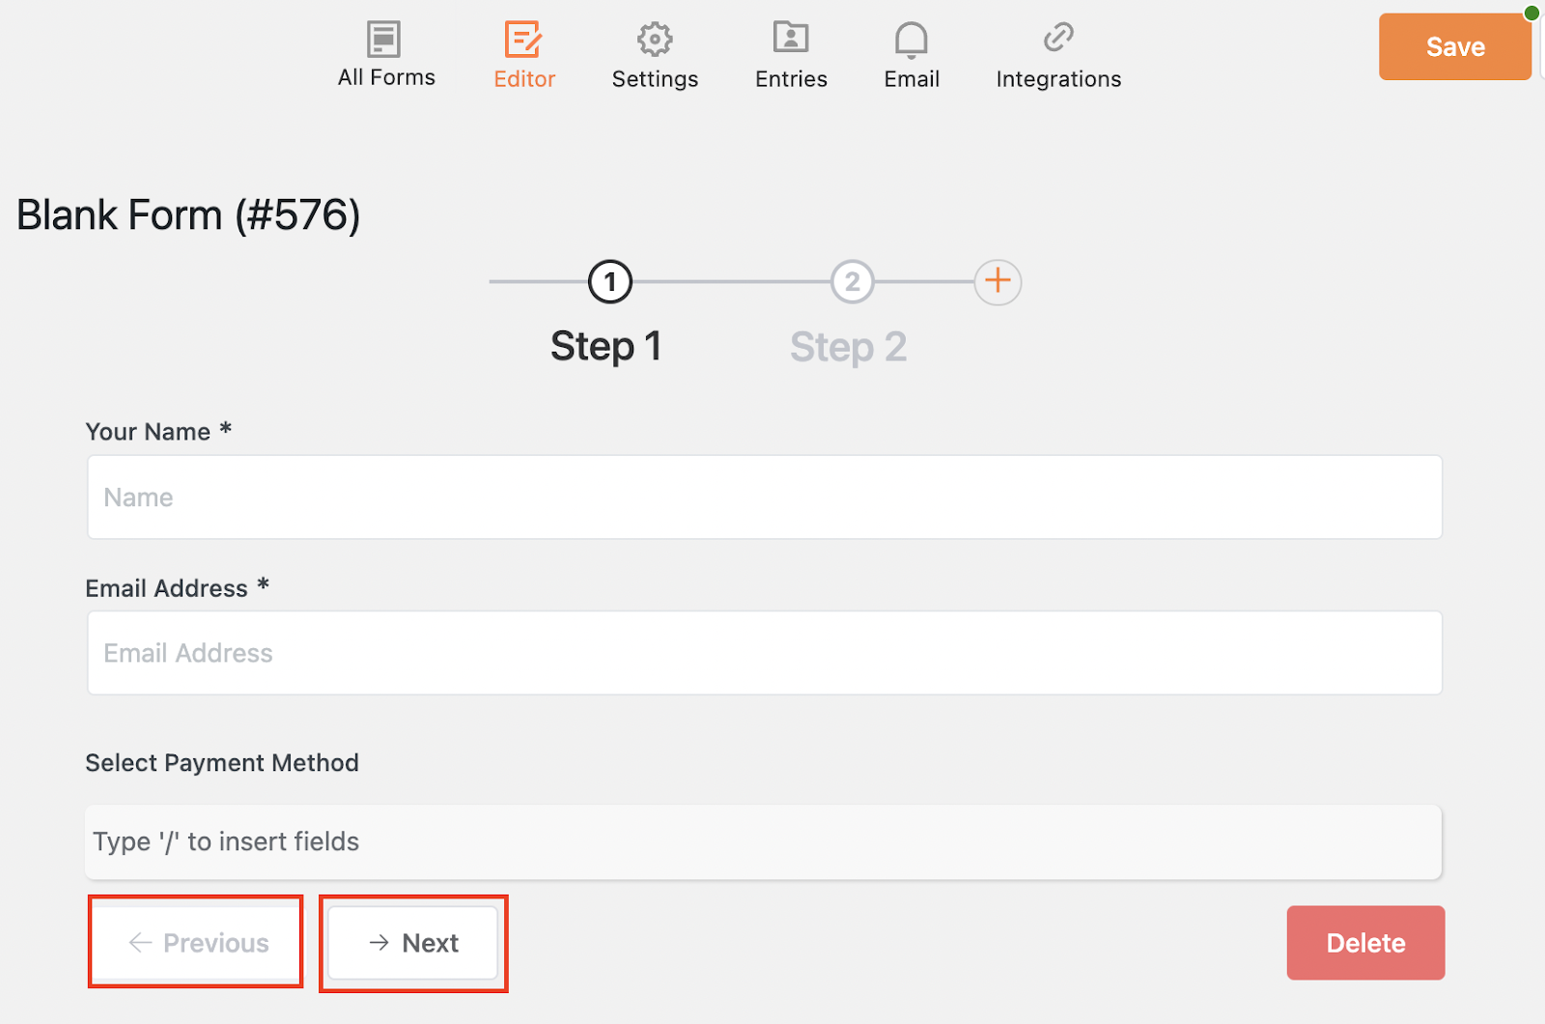This screenshot has height=1024, width=1545.
Task: Open Settings via the gear icon
Action: point(655,40)
